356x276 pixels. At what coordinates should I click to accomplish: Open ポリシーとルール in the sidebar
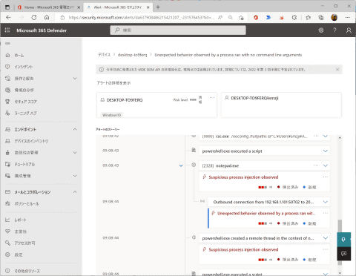(27, 204)
